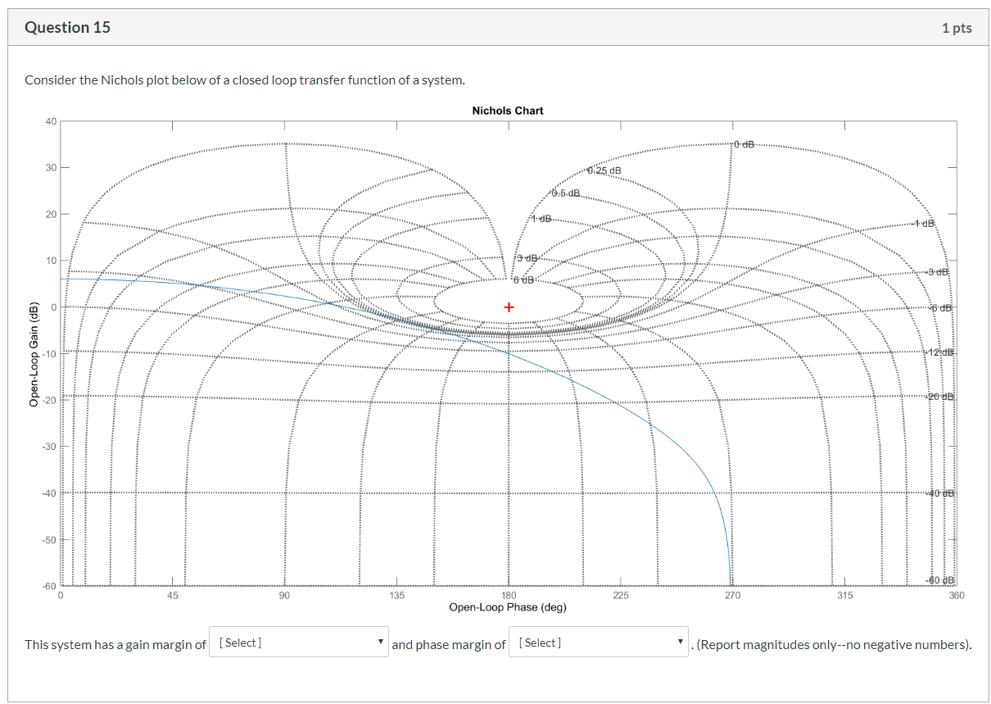
Task: Click the 0.25 dB contour label
Action: 604,169
